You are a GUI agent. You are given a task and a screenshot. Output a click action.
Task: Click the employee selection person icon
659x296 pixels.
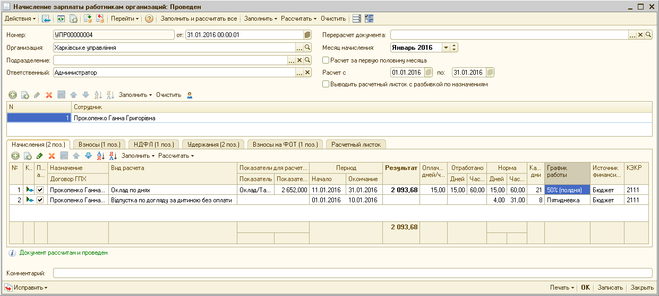[190, 95]
